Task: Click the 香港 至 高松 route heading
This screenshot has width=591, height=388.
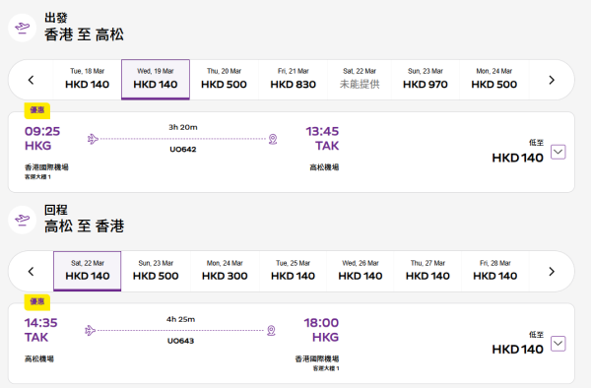Action: pos(84,34)
